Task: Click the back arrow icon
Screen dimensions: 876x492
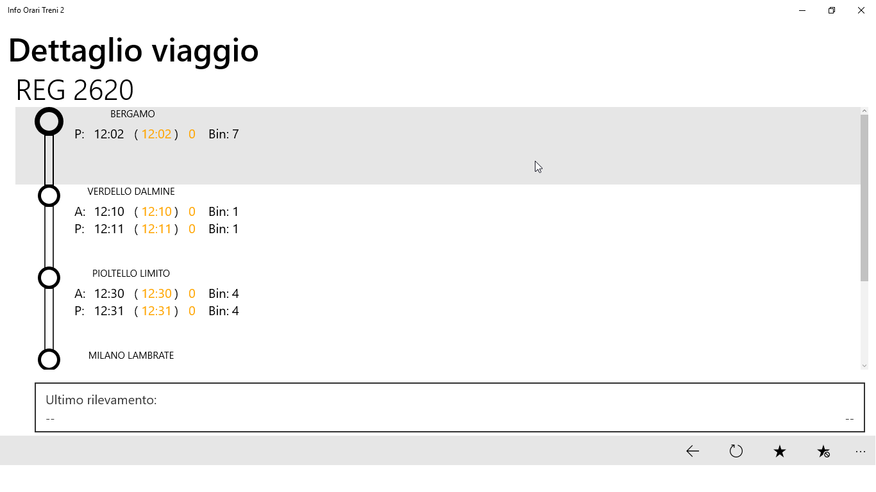Action: point(693,452)
